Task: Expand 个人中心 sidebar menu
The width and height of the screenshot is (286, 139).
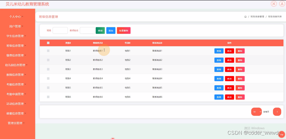Action: (x=16, y=17)
